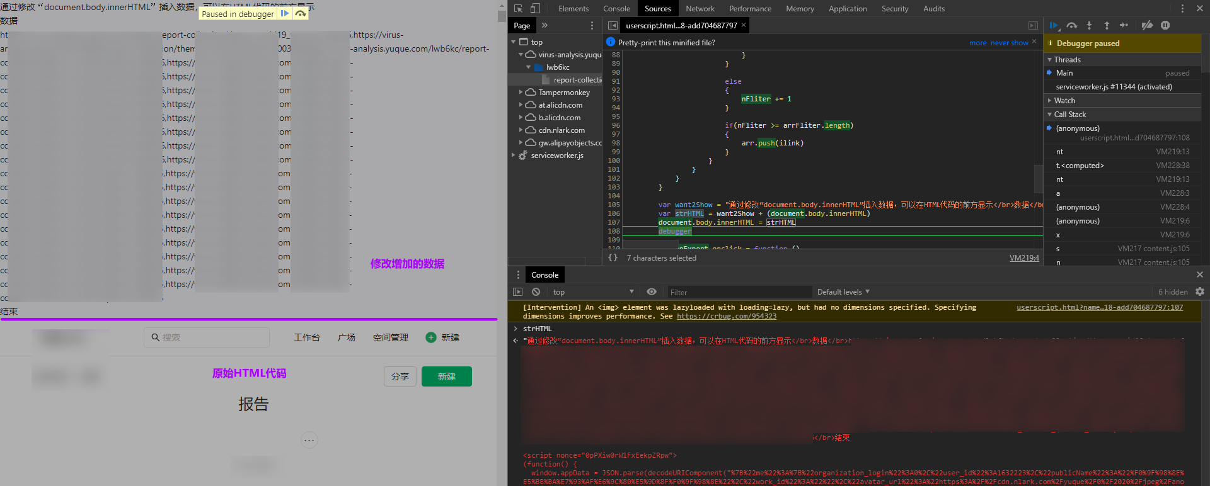Screen dimensions: 1210x486
Task: Open the drawer more-tools menu
Action: pyautogui.click(x=518, y=274)
